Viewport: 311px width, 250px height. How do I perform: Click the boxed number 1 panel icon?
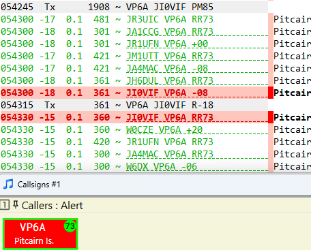5,205
